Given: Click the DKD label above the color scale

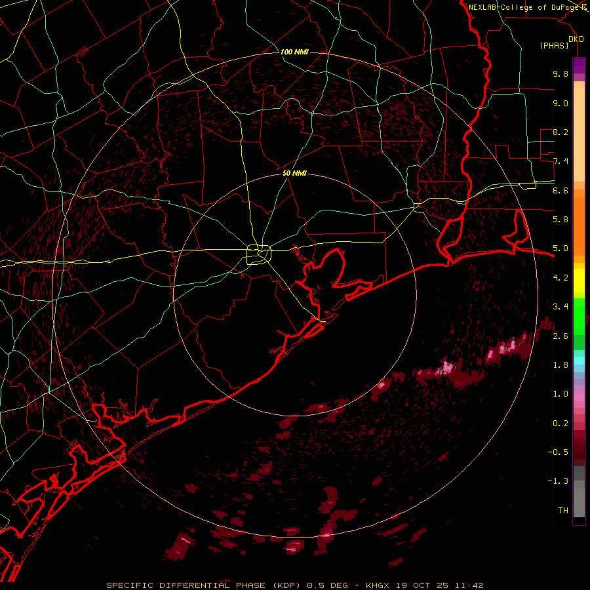Looking at the screenshot, I should click(576, 39).
